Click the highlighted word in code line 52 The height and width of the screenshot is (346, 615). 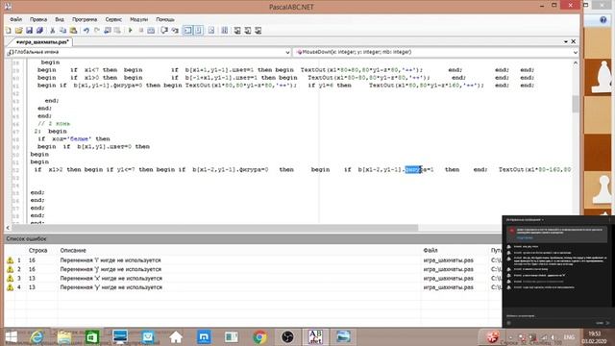click(x=412, y=169)
